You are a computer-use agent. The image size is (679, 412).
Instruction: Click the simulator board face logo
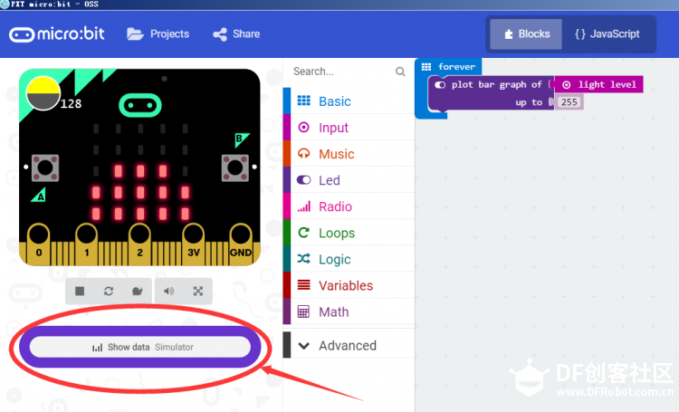point(140,105)
